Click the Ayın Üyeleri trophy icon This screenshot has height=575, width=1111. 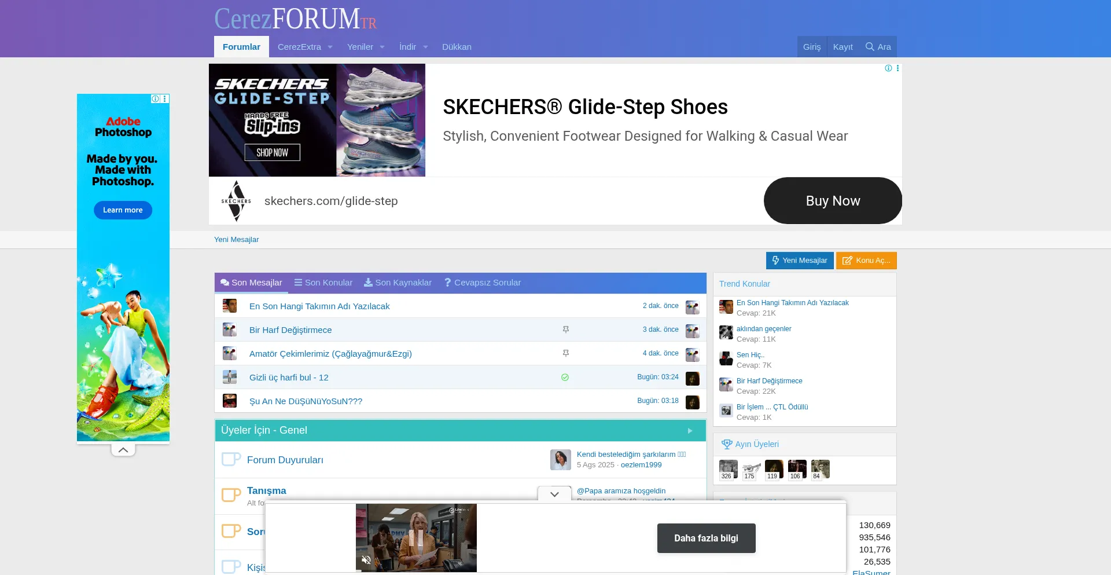(726, 444)
